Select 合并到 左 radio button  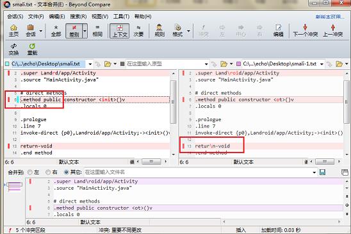tap(30, 172)
